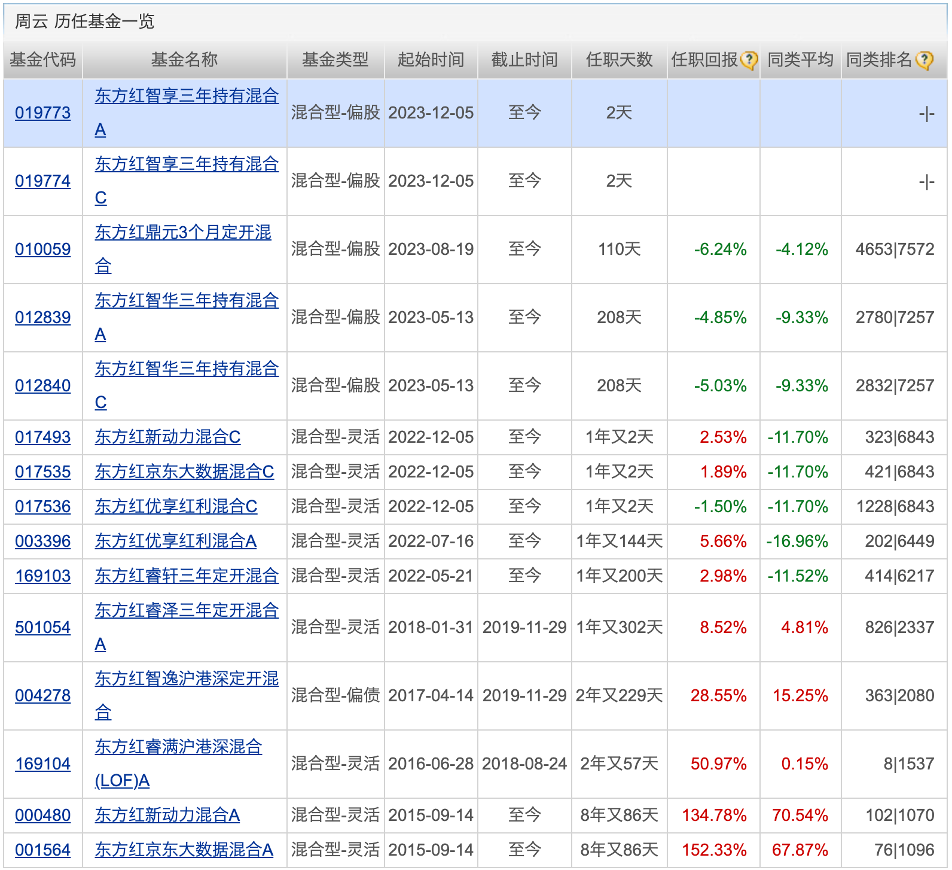
Task: Open the 东方红智享三年持有混合A fund page
Action: (x=187, y=113)
